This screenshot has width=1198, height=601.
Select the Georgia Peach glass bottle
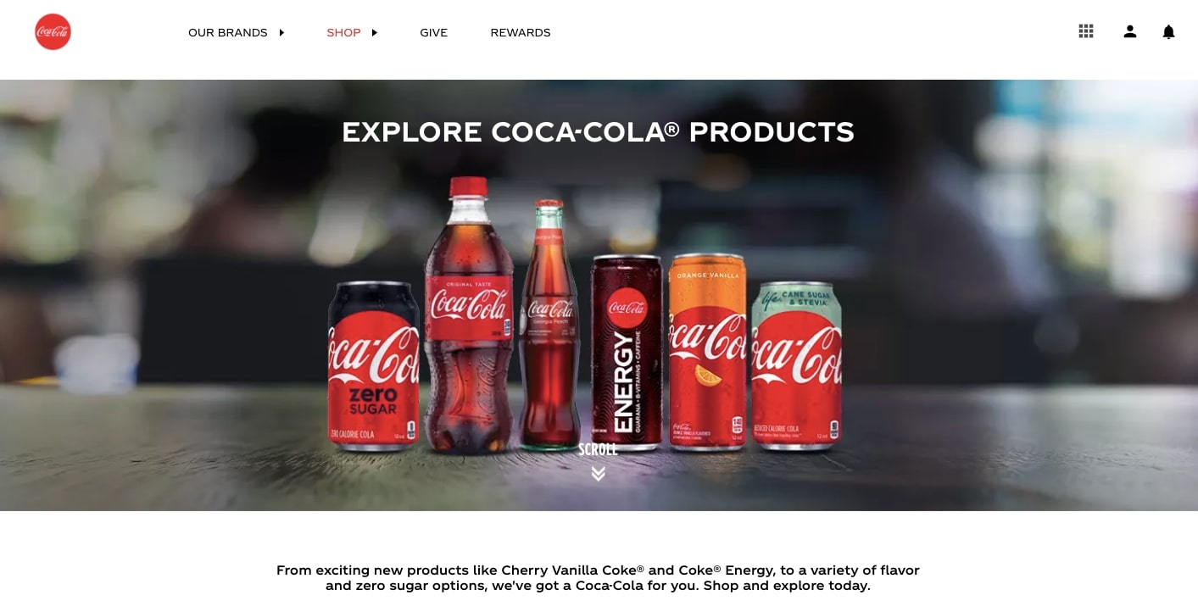[x=550, y=324]
